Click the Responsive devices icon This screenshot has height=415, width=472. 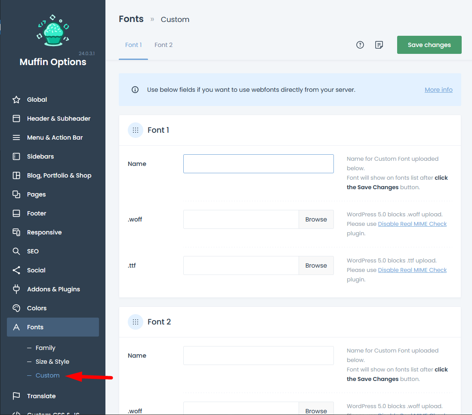(16, 232)
